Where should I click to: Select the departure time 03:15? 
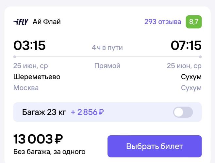(29, 45)
